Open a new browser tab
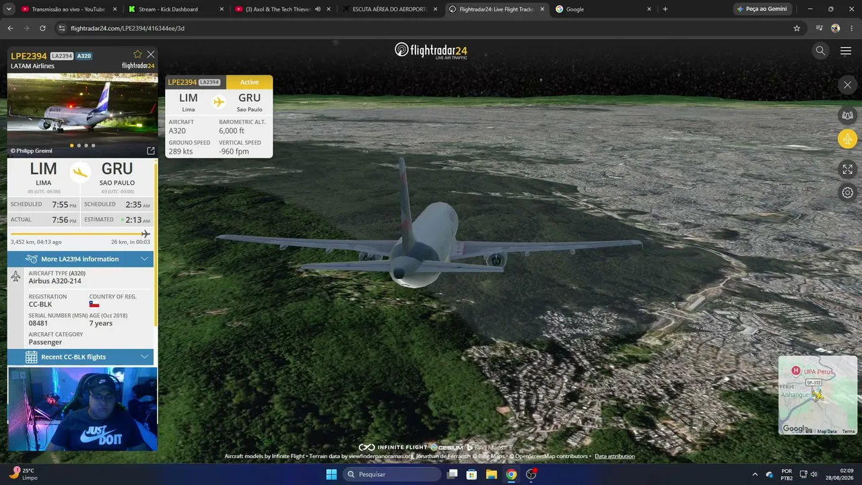 665,9
